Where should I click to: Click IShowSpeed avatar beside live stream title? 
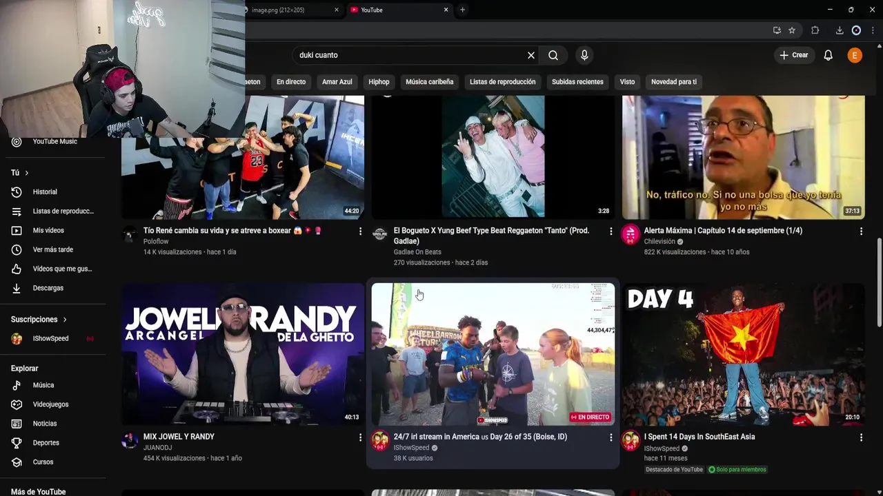[380, 441]
